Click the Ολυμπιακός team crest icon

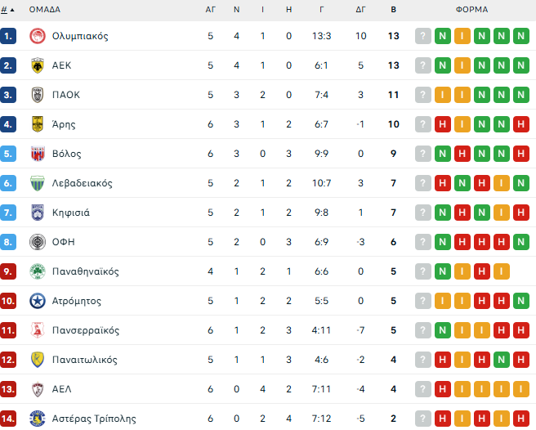pyautogui.click(x=37, y=36)
